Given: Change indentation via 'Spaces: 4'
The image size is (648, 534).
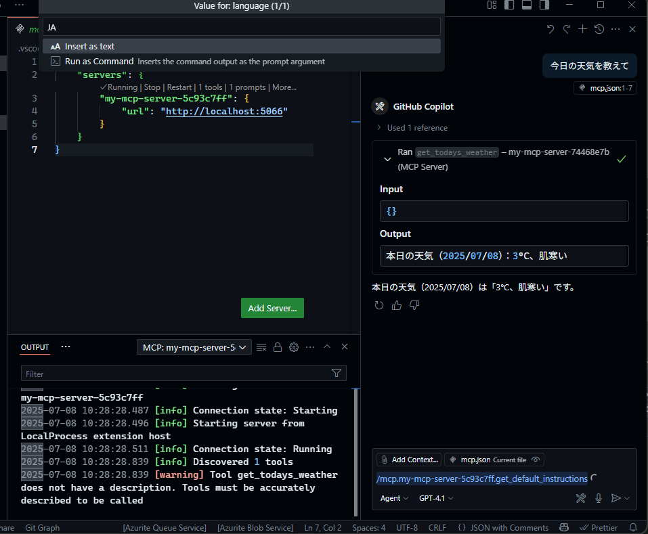Looking at the screenshot, I should 368,527.
